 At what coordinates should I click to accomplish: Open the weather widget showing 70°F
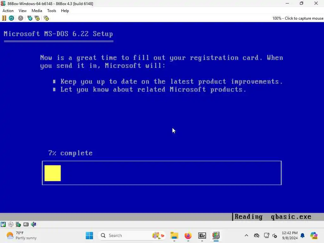[21, 235]
